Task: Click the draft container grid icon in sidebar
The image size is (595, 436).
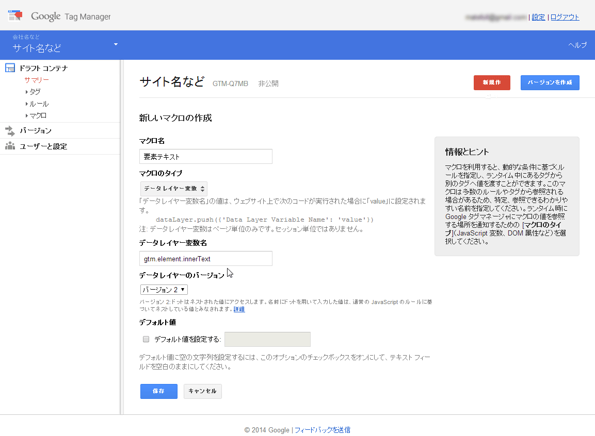Action: point(9,67)
